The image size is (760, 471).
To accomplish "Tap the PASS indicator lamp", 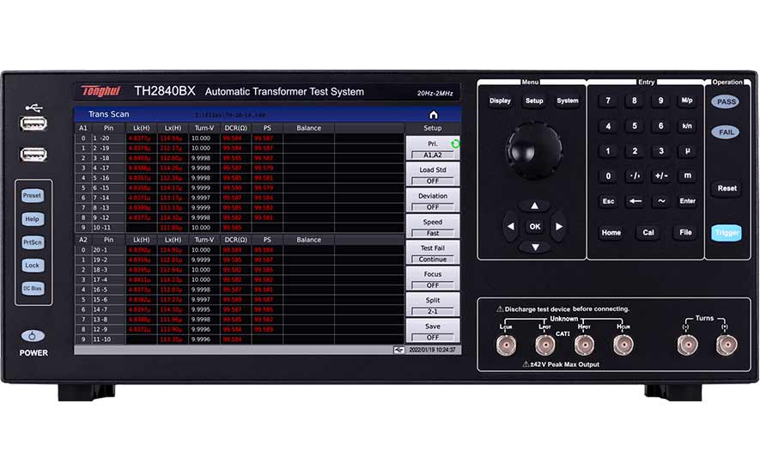I will tap(726, 102).
